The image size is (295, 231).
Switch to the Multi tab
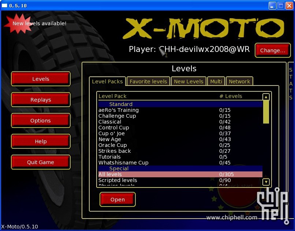(216, 82)
